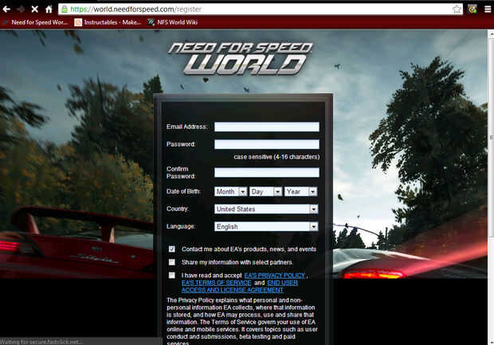Stop page loading with the X icon
494x345 pixels.
pyautogui.click(x=34, y=9)
